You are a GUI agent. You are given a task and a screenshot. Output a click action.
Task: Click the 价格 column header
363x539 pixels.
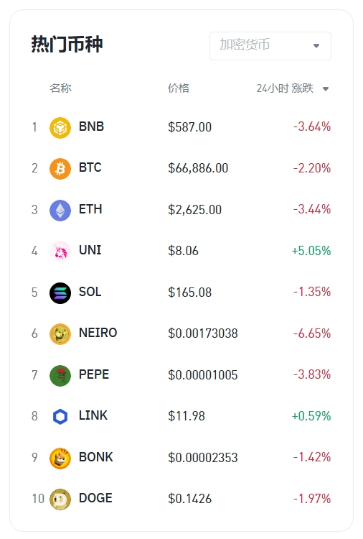point(179,88)
